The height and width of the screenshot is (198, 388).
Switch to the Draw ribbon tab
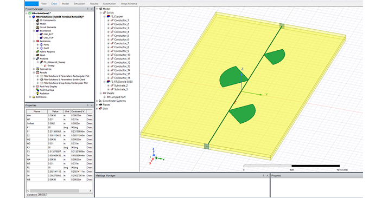tap(54, 4)
